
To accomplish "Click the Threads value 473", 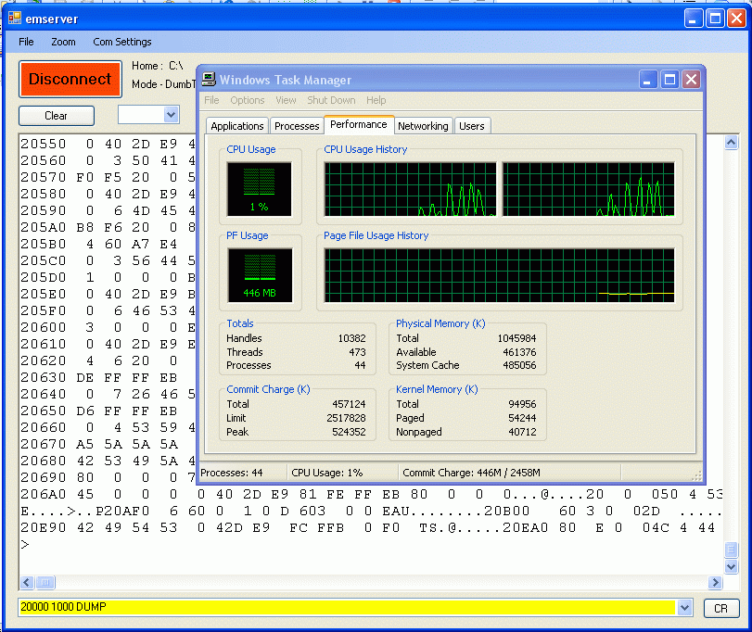I will coord(357,352).
